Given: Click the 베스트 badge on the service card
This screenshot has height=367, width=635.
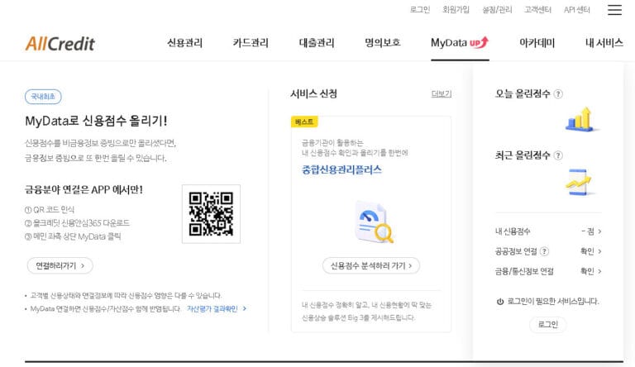Looking at the screenshot, I should coord(304,122).
